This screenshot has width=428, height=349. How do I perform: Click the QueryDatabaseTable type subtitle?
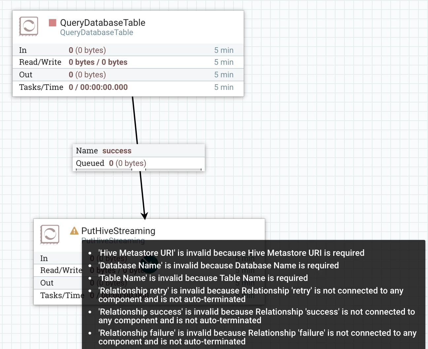(97, 32)
